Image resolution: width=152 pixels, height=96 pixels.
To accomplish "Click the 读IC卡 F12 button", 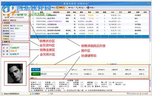I will pyautogui.click(x=74, y=74).
